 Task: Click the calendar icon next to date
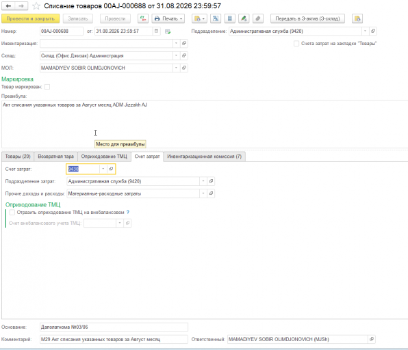click(156, 31)
